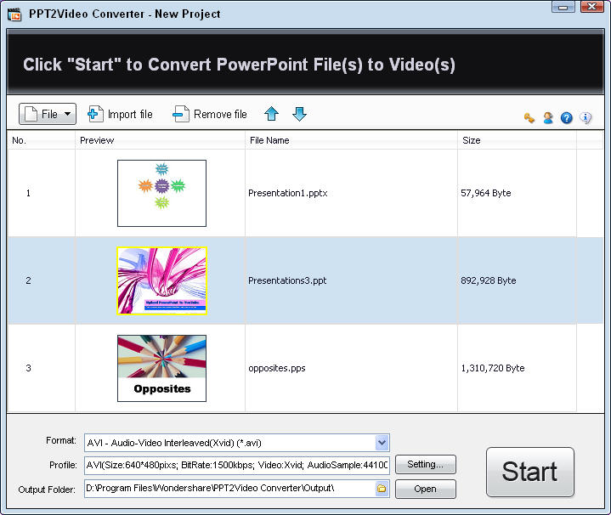Click the Size column header
This screenshot has width=611, height=515.
[x=471, y=140]
